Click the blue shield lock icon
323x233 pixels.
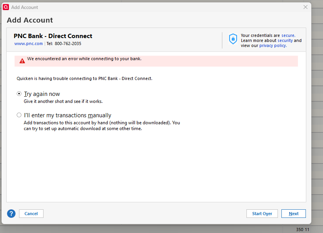pos(233,38)
